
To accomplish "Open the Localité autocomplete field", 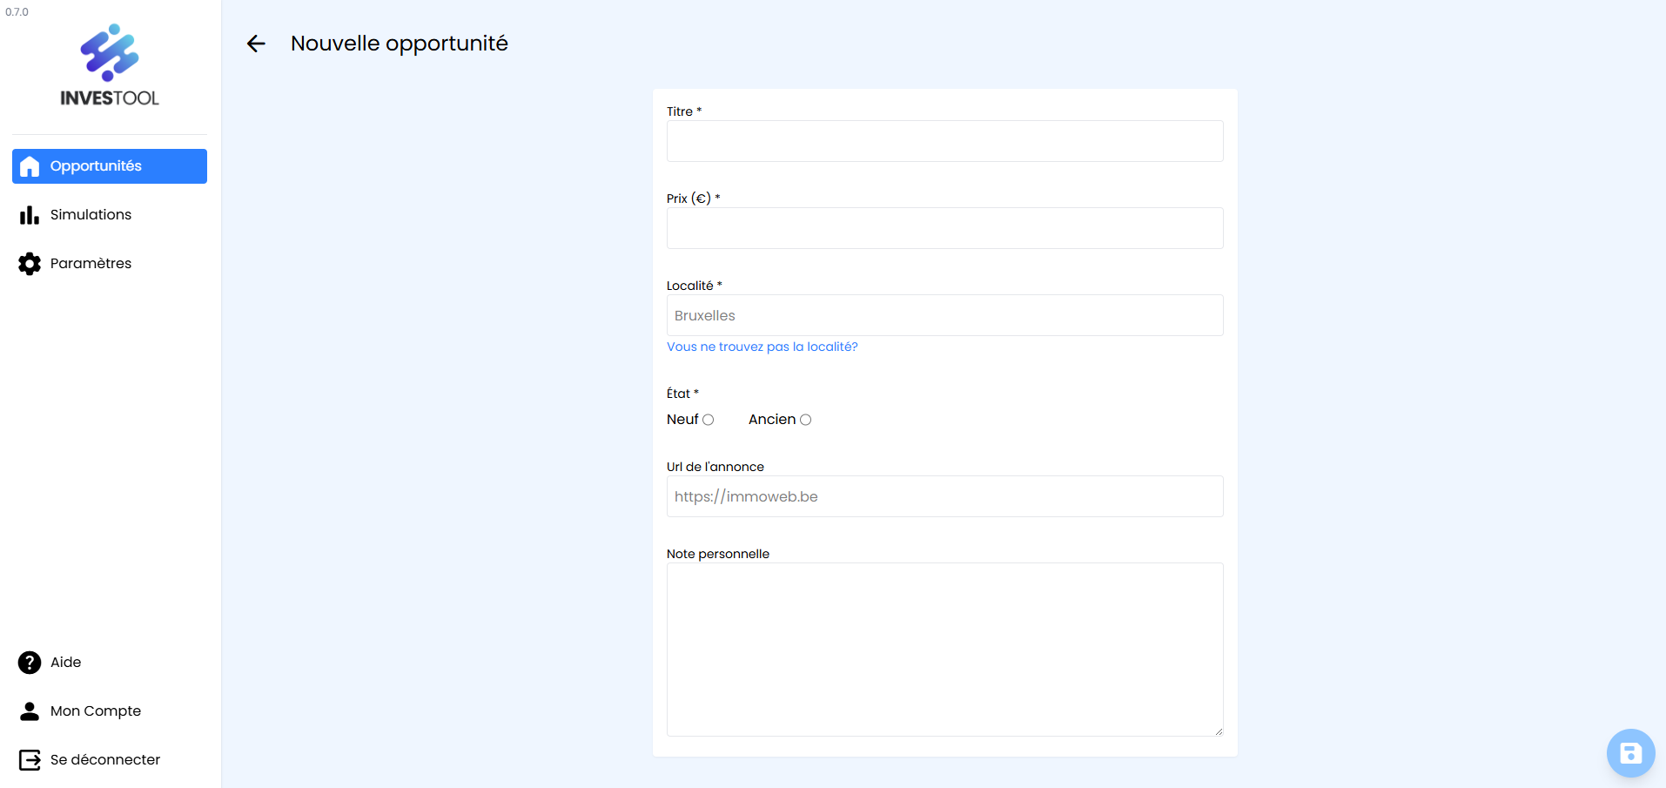I will (x=944, y=315).
